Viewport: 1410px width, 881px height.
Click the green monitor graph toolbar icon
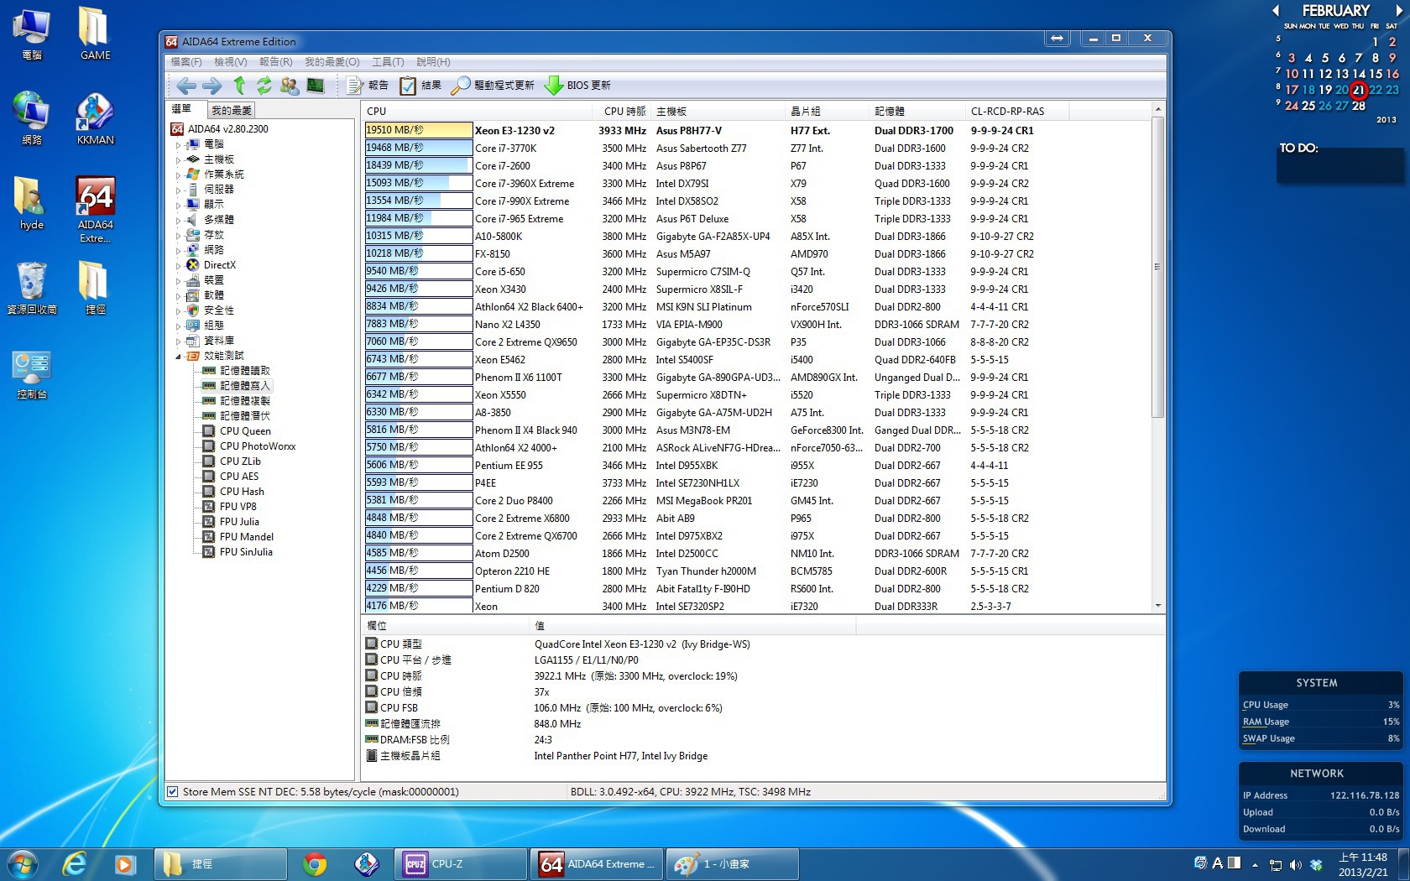tap(316, 86)
